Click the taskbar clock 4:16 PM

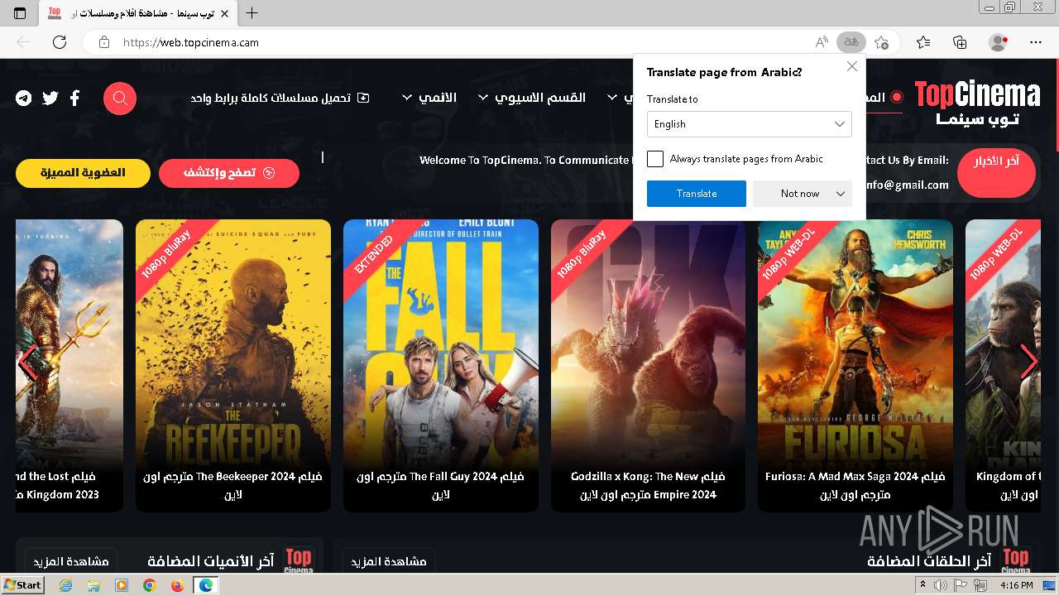point(1017,585)
